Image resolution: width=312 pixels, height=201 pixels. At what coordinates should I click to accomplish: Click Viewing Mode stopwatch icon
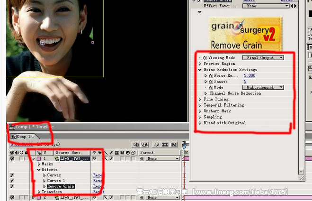click(205, 58)
